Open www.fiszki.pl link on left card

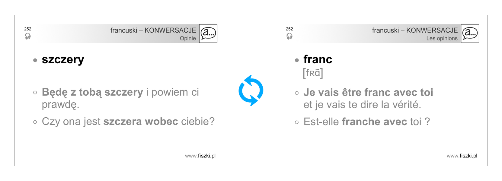200,156
